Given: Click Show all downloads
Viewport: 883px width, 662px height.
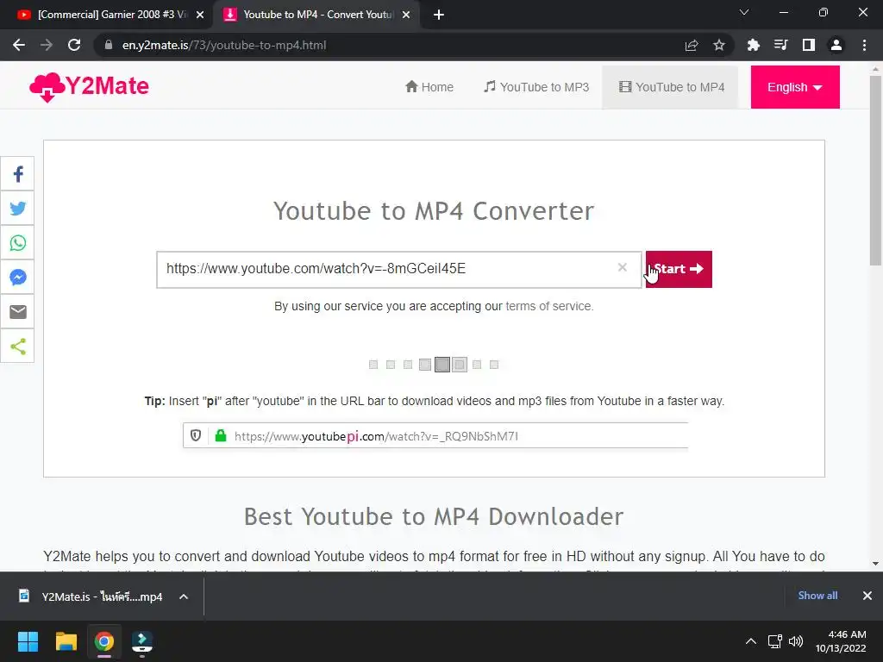Looking at the screenshot, I should [x=817, y=596].
